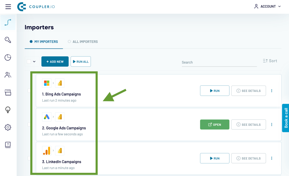Select the '3. LinkedIn Campaigns' title

tap(62, 162)
